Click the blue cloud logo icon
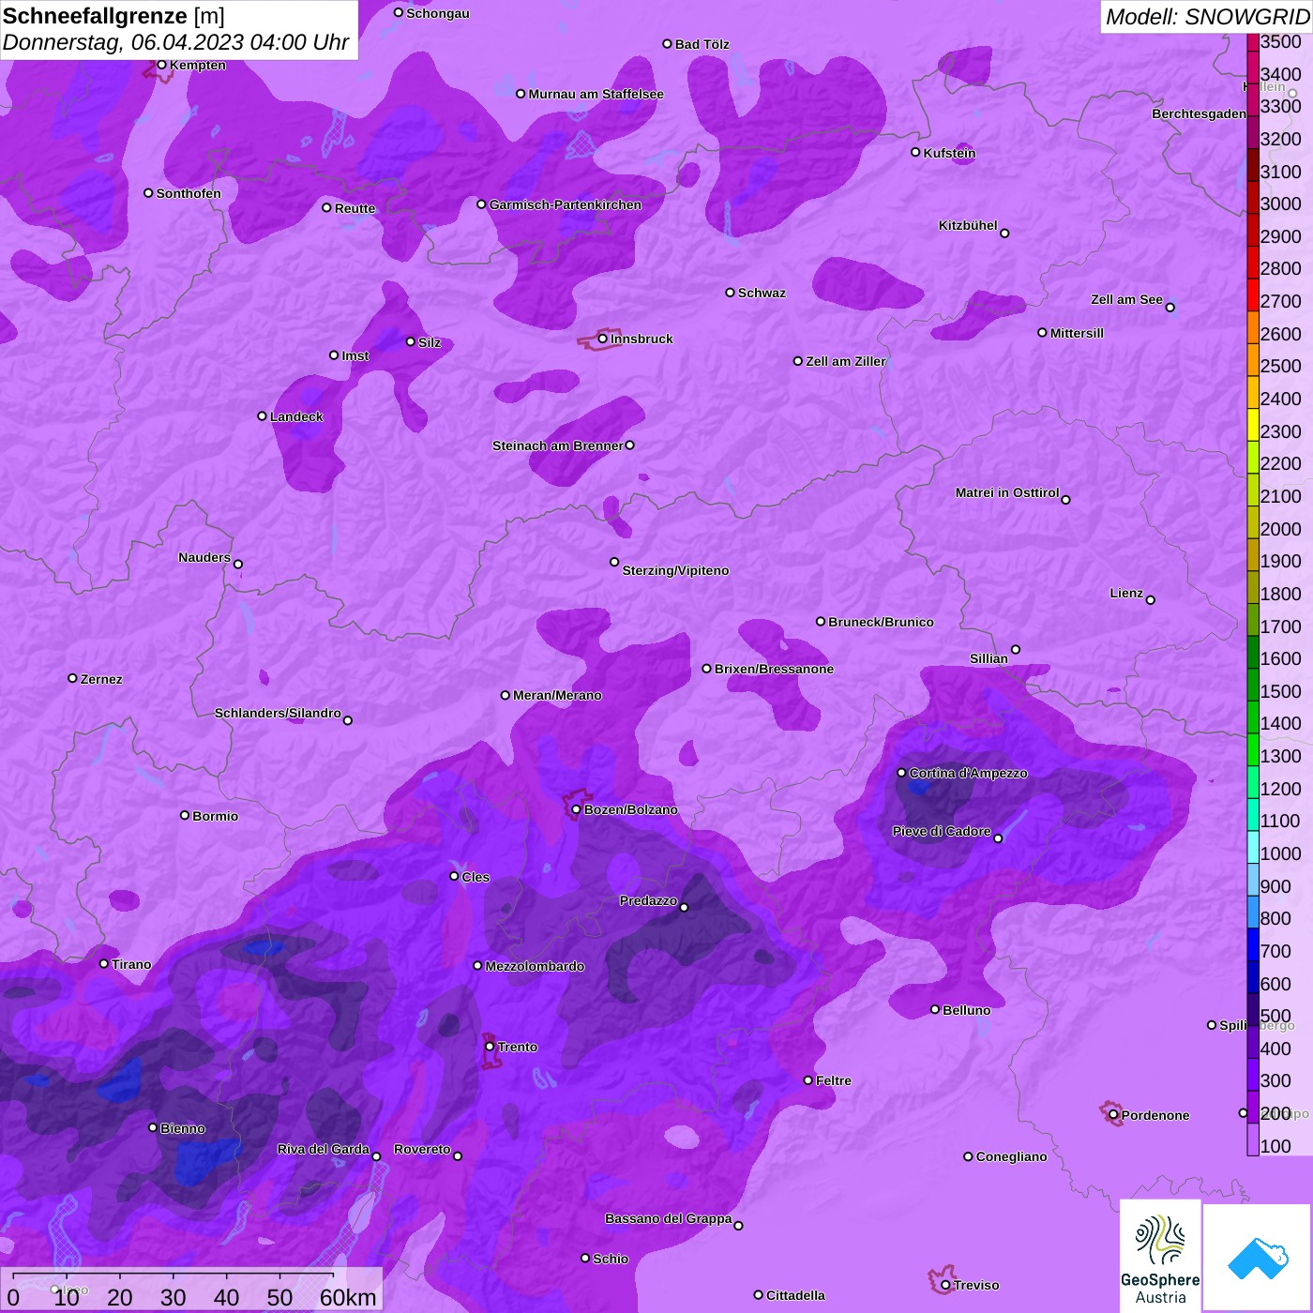This screenshot has width=1313, height=1313. click(x=1258, y=1258)
